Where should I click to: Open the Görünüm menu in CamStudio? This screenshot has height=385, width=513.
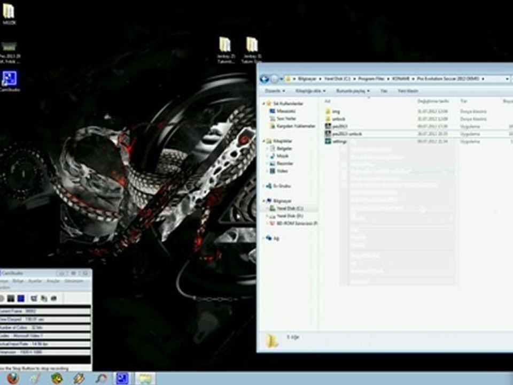[74, 281]
